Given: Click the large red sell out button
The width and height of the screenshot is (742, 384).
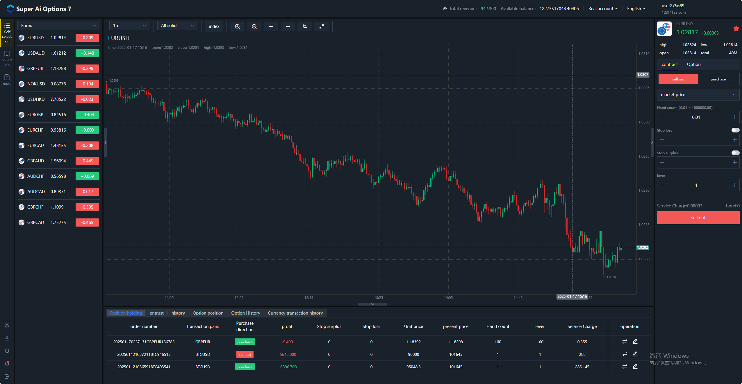Looking at the screenshot, I should pos(698,218).
